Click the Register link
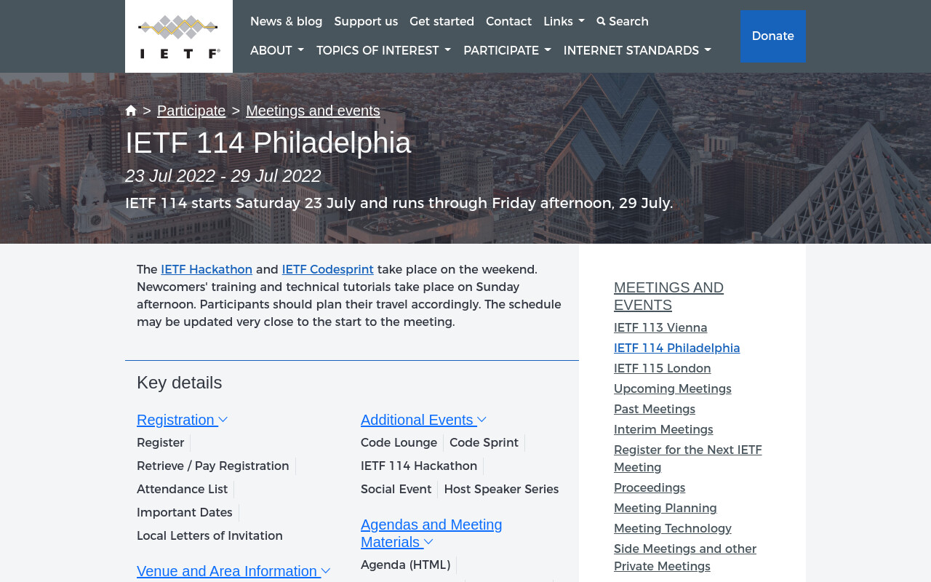This screenshot has width=931, height=582. tap(161, 443)
